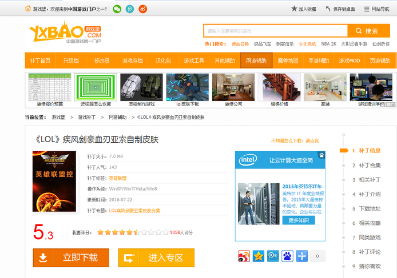The height and width of the screenshot is (278, 397).
Task: Click the YXBAO.COM site logo
Action: coord(65,31)
